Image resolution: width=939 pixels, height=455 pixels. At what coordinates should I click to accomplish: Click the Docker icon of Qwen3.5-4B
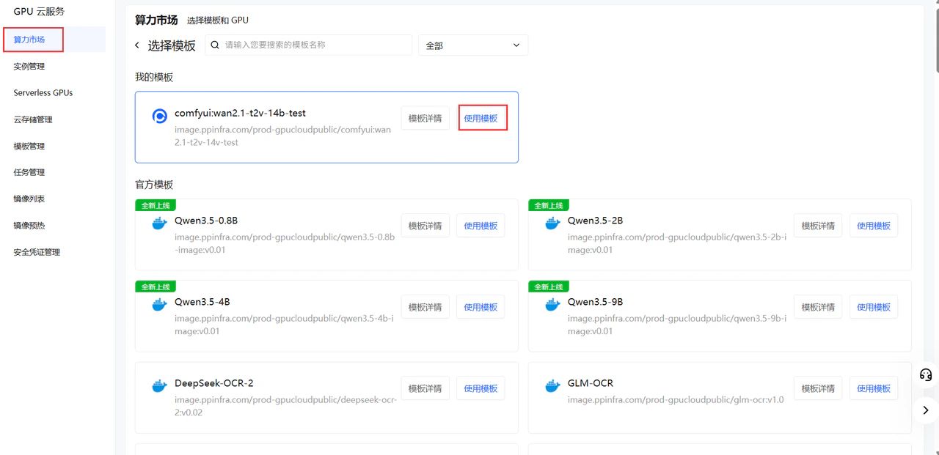pos(159,305)
